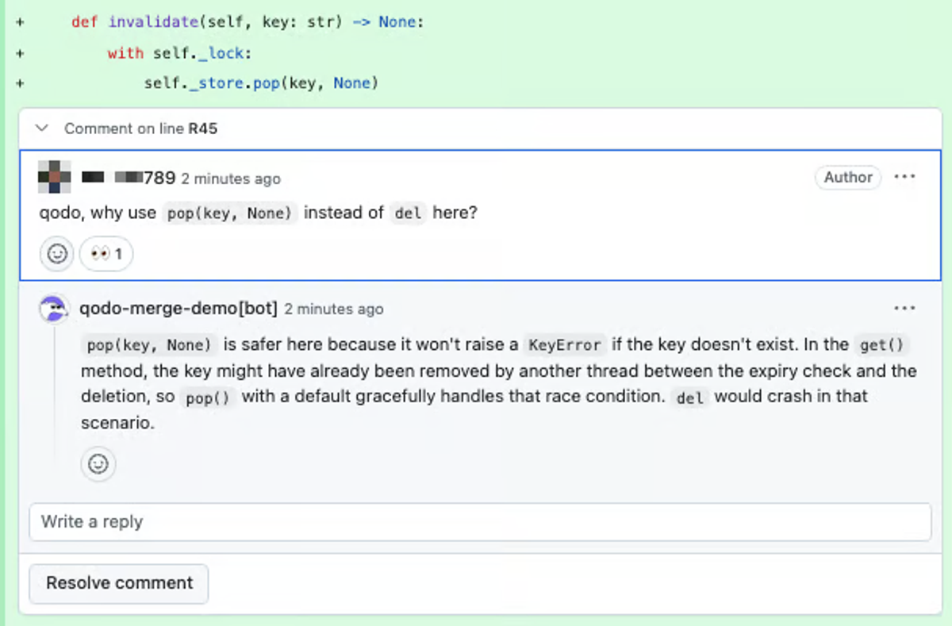
Task: Add an emoji reaction to the bot's reply
Action: point(98,463)
